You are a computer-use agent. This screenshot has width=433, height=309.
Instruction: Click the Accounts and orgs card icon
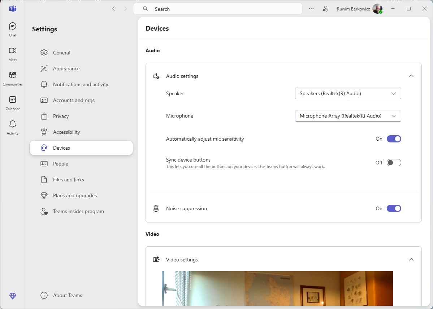pos(44,100)
